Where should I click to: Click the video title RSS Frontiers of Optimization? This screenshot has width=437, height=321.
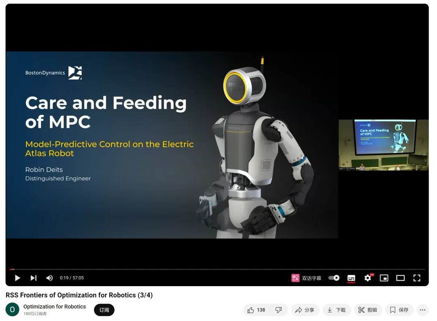79,295
